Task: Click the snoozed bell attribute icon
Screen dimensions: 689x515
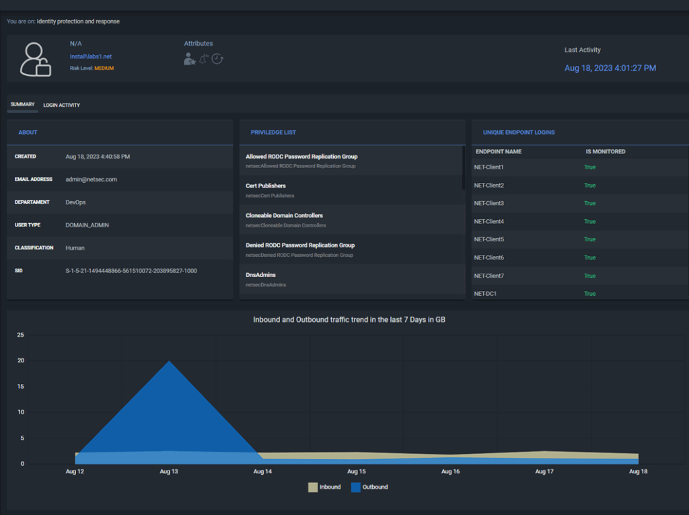Action: [x=204, y=58]
